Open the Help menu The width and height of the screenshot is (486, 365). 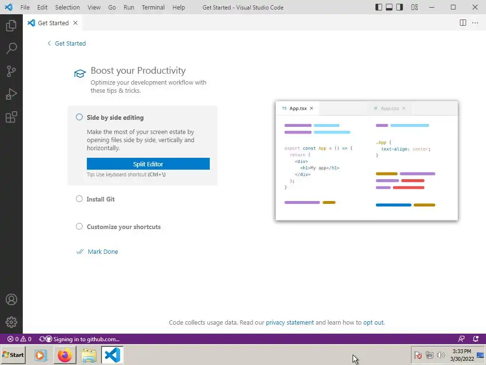[x=178, y=7]
